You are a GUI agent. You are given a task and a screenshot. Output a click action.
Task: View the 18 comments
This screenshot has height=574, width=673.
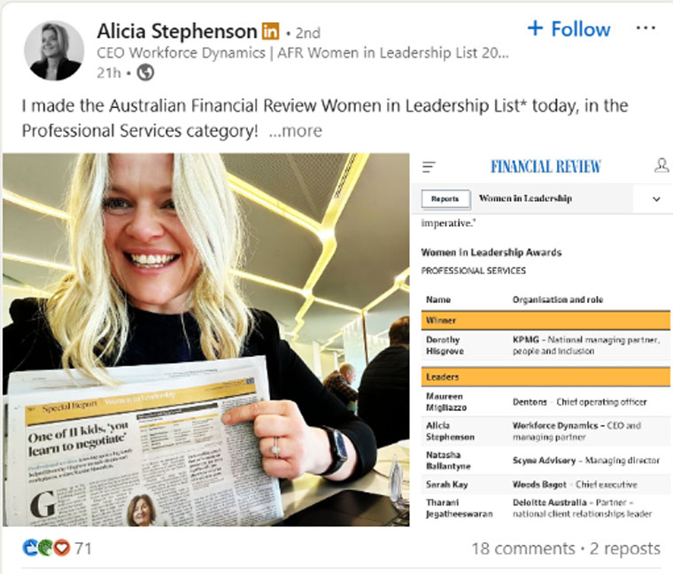click(x=523, y=548)
